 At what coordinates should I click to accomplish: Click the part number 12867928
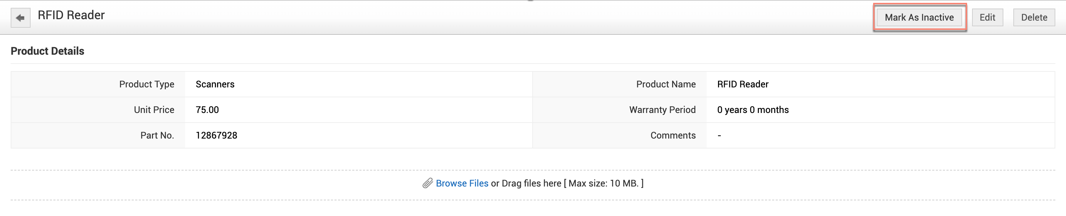point(216,135)
